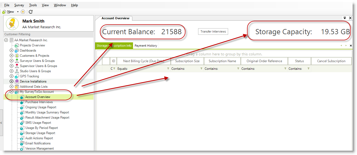Open the Original Order Reference filter funnel

click(285, 69)
